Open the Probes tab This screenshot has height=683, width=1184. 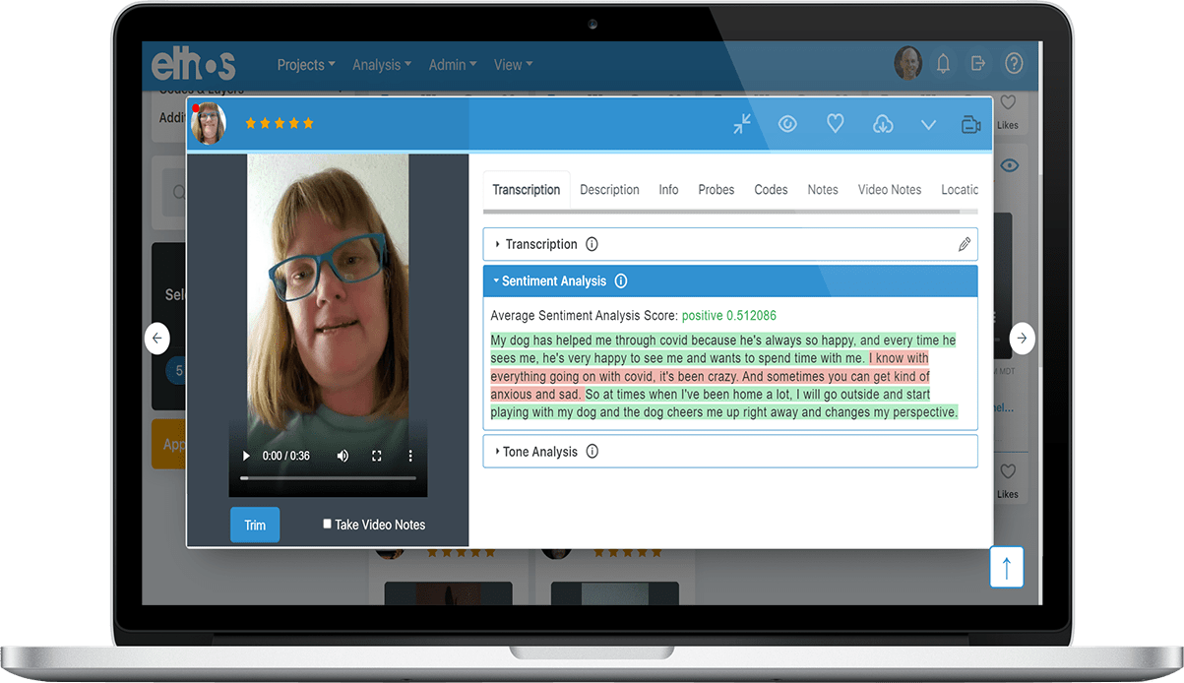point(717,190)
